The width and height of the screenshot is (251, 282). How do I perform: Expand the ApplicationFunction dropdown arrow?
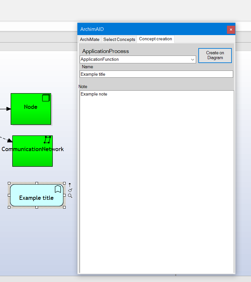point(192,59)
